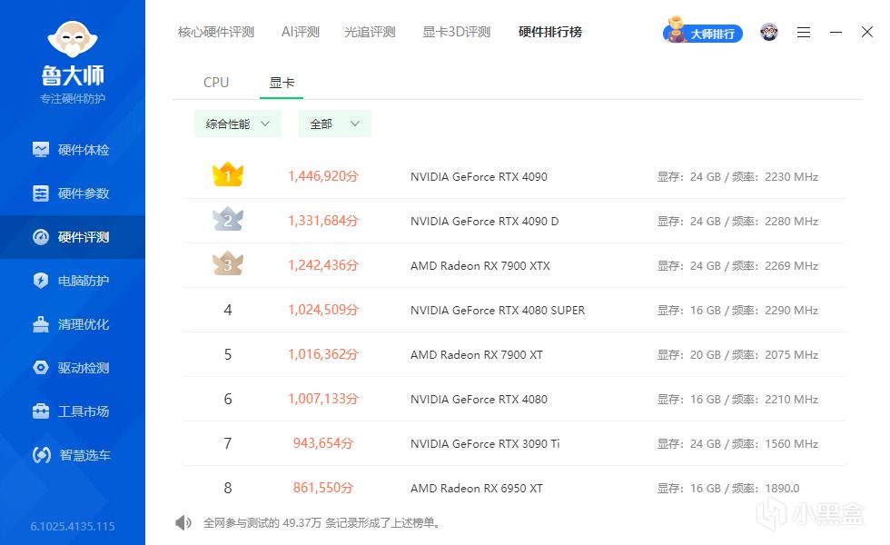
Task: Click score 943,654分
Action: [x=323, y=443]
